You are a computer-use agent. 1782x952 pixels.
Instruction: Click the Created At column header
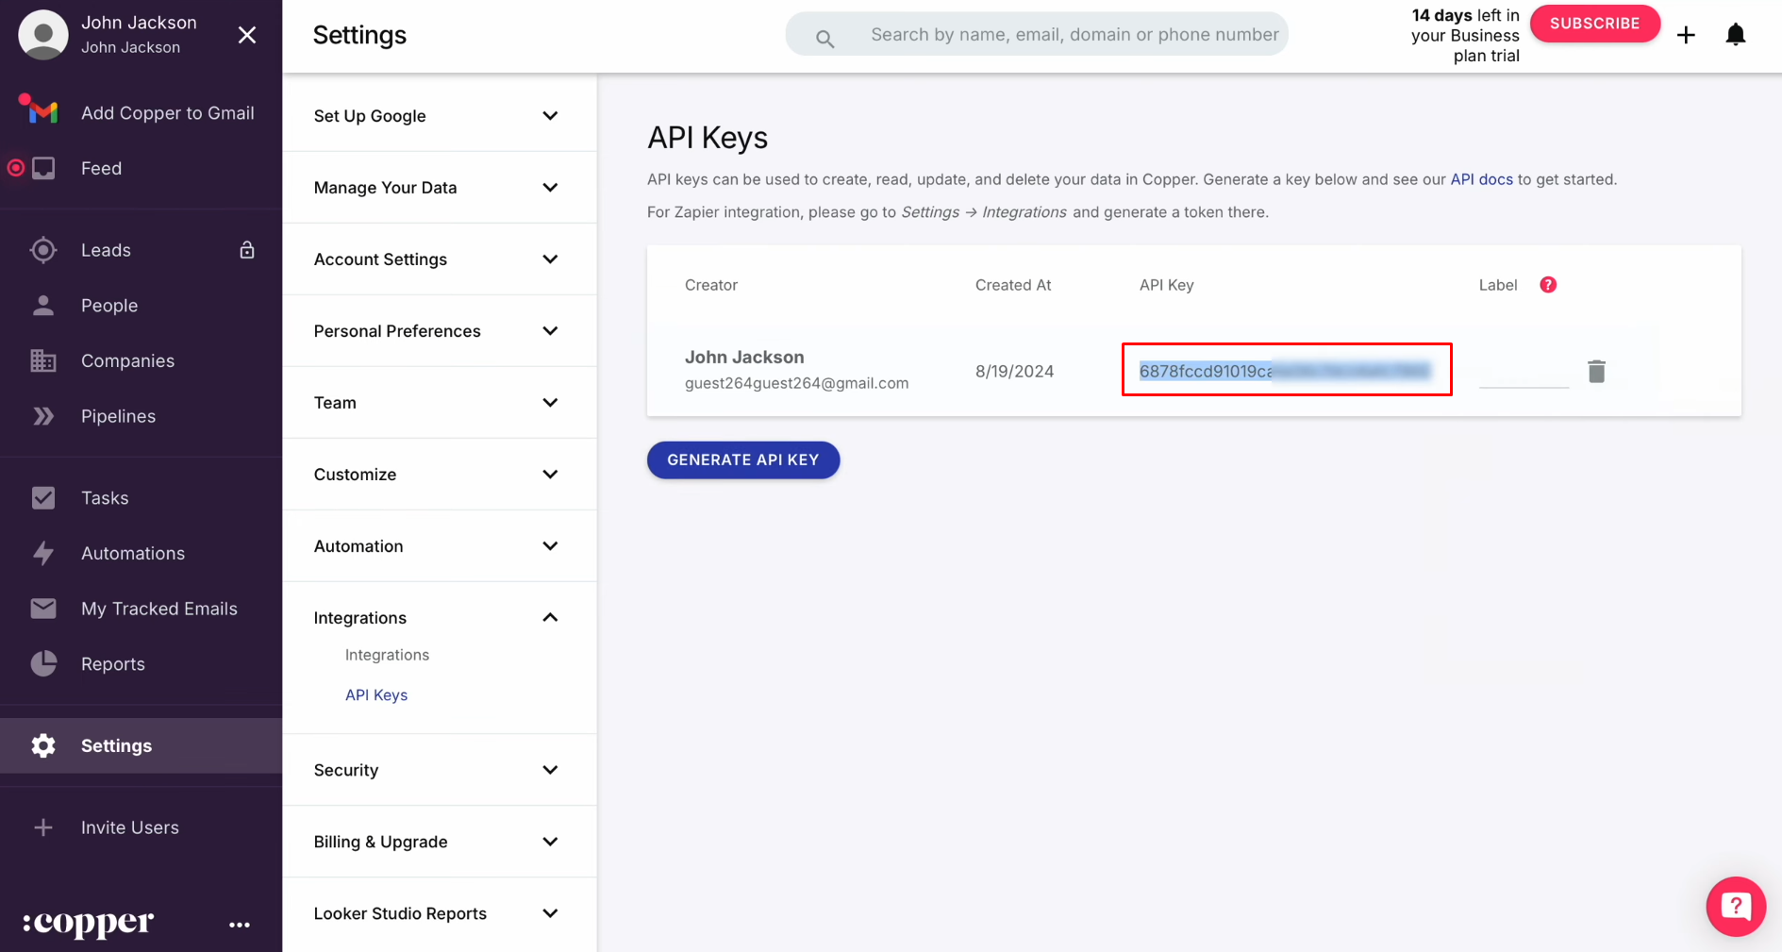(x=1013, y=285)
